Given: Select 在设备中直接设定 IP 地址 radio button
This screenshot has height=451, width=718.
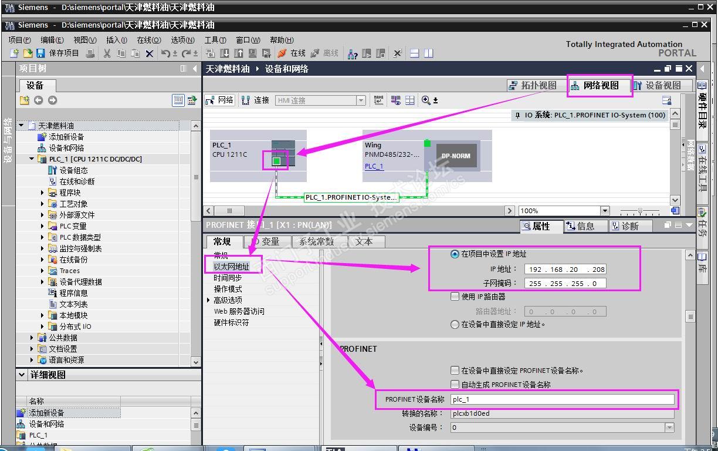Looking at the screenshot, I should coord(455,324).
